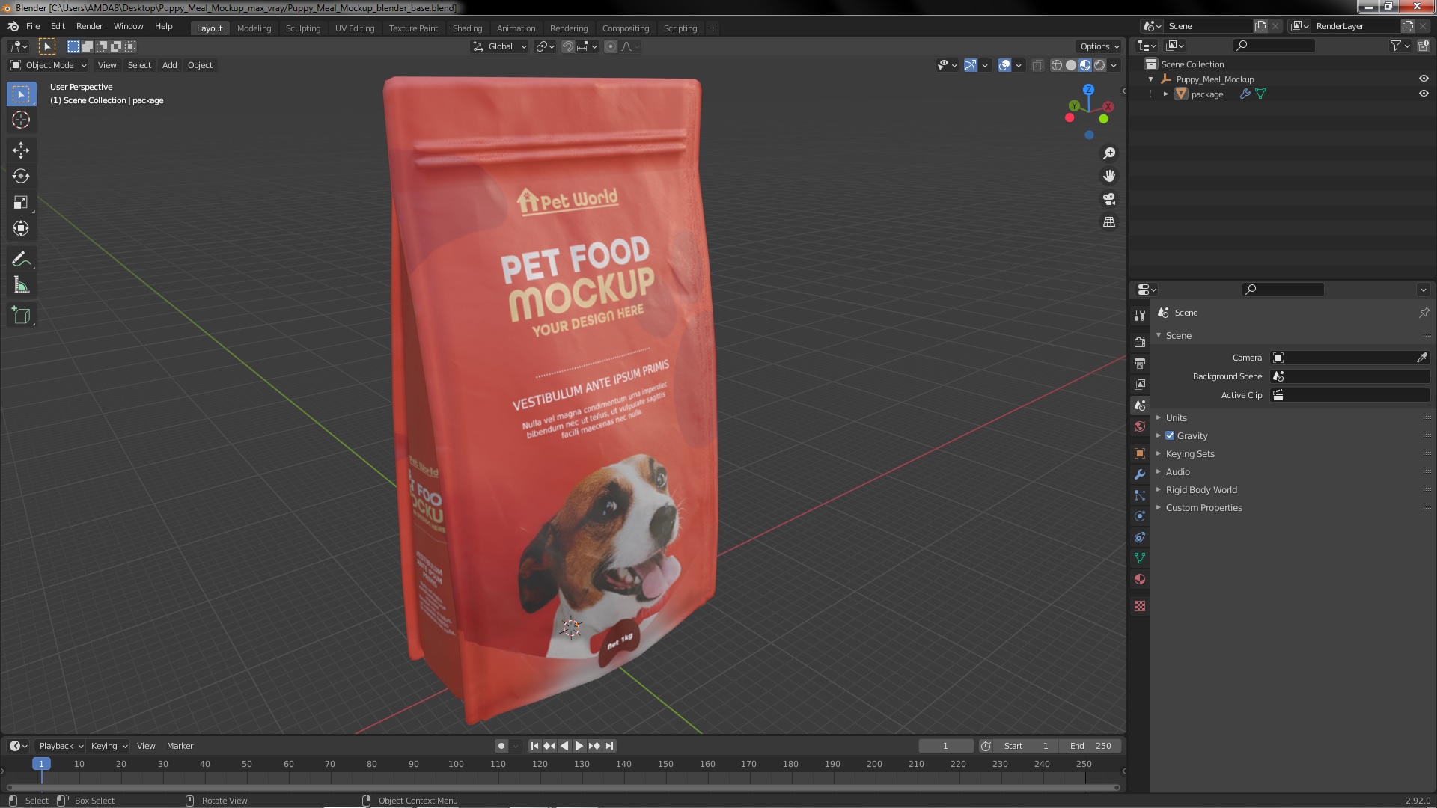
Task: Toggle proportional editing button
Action: tap(611, 46)
